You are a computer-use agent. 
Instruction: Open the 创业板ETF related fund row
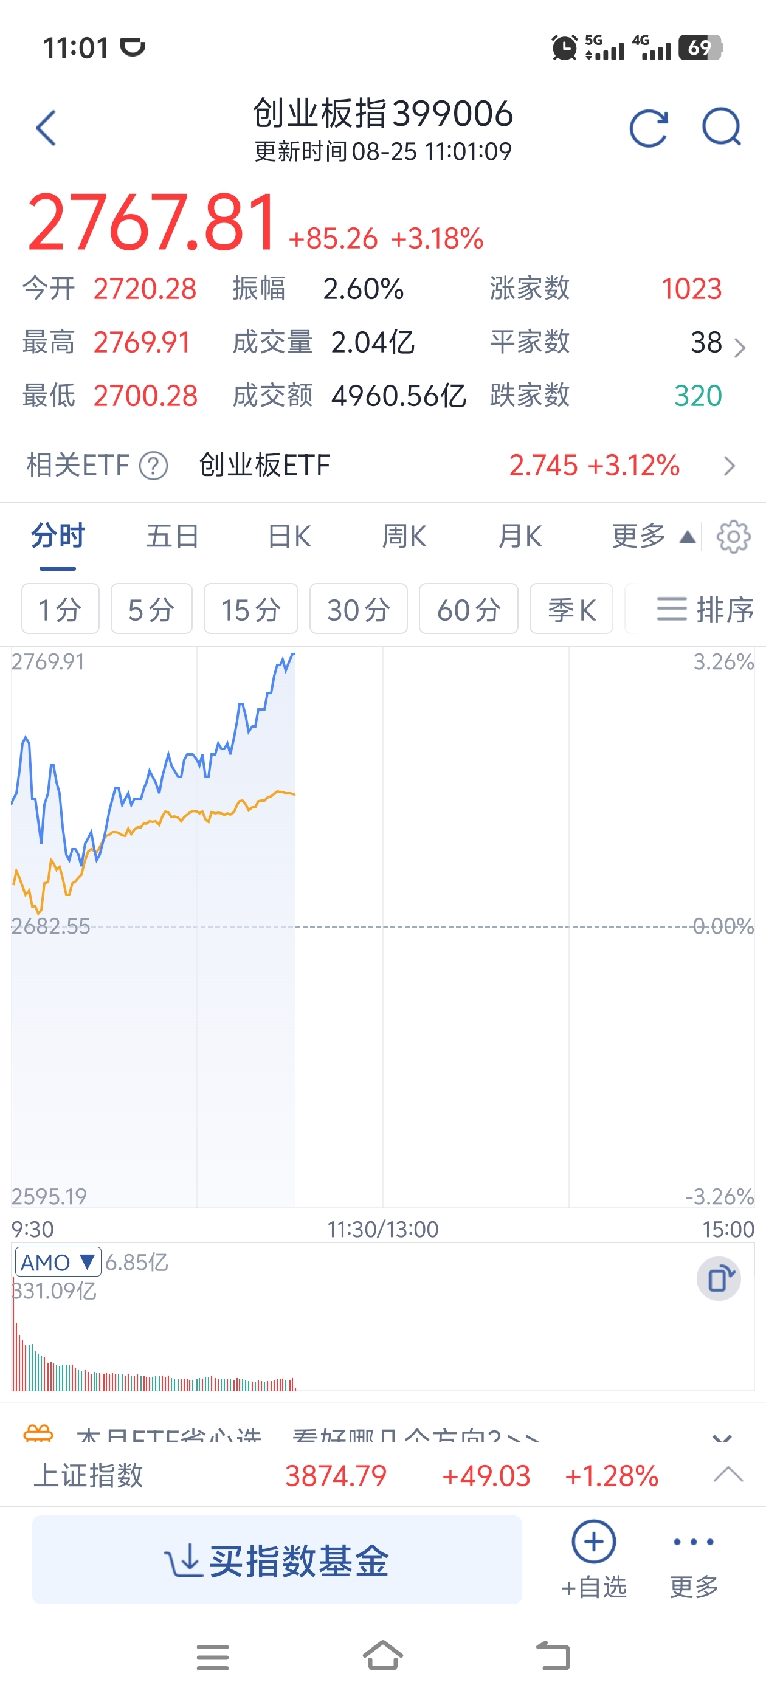pyautogui.click(x=382, y=466)
